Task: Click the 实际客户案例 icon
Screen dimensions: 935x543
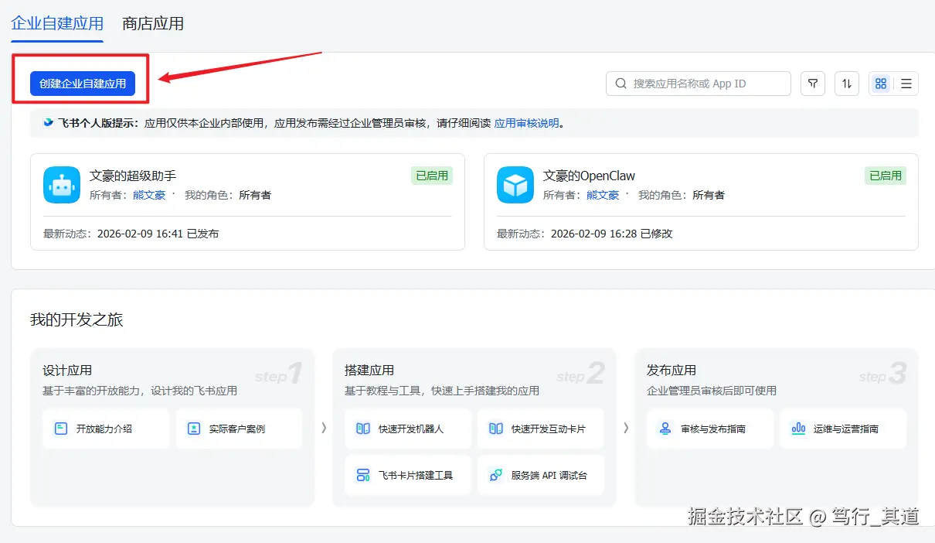Action: pyautogui.click(x=194, y=429)
